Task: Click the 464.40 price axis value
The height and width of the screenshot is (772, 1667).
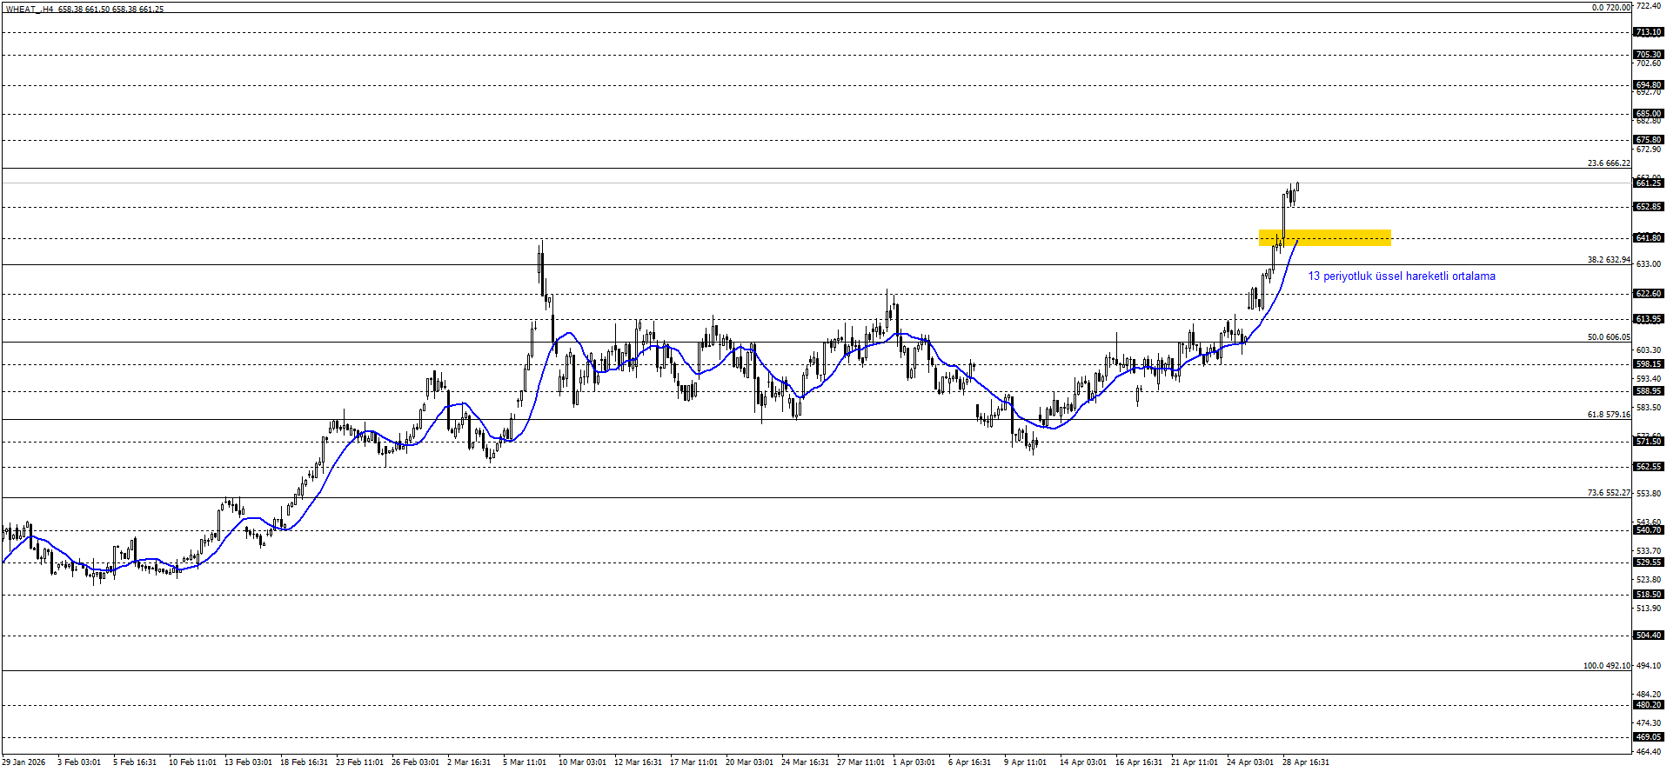Action: click(x=1649, y=751)
